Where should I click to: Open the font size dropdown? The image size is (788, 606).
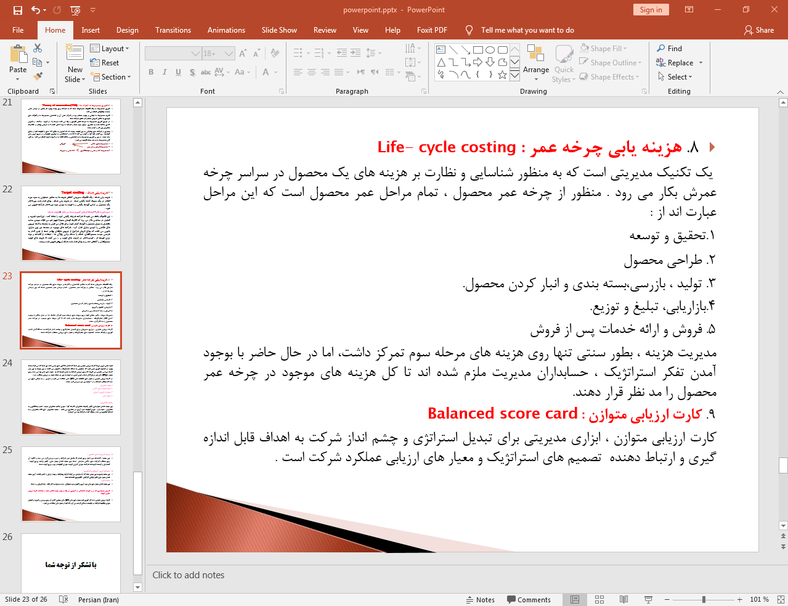pos(229,54)
